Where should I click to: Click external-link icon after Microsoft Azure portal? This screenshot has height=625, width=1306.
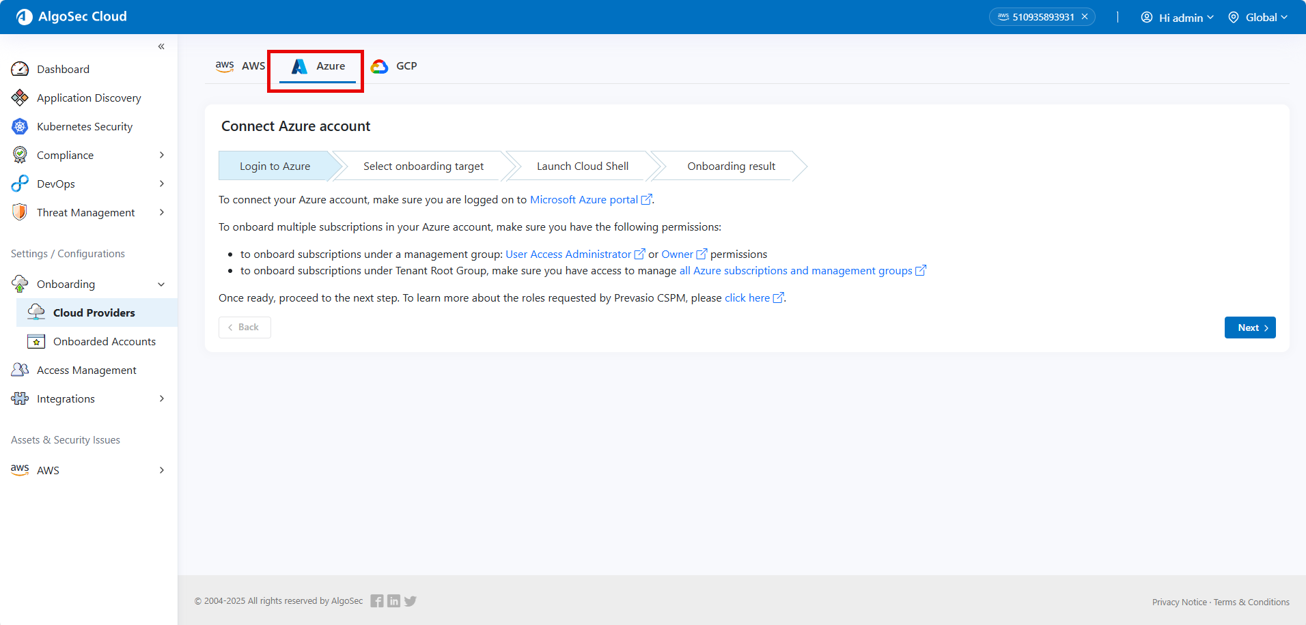(646, 199)
